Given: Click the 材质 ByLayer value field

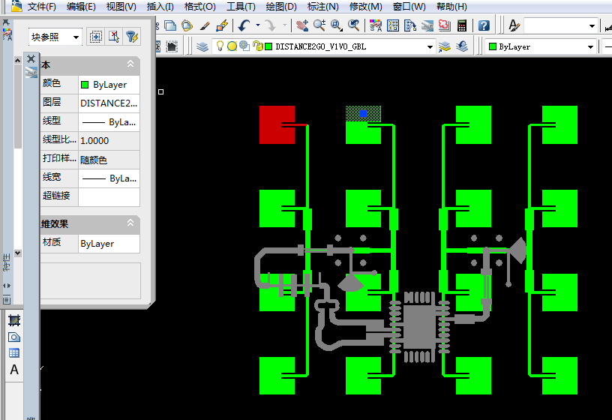Looking at the screenshot, I should [x=109, y=244].
